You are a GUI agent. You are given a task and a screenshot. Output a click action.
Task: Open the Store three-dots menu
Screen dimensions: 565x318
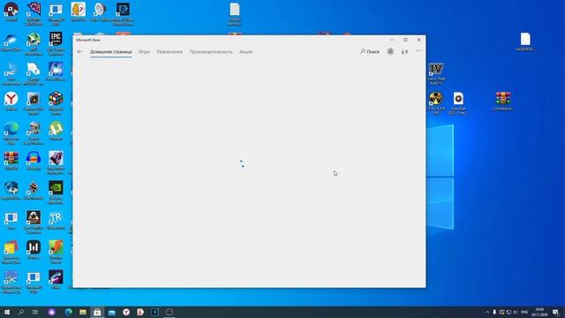[x=418, y=51]
